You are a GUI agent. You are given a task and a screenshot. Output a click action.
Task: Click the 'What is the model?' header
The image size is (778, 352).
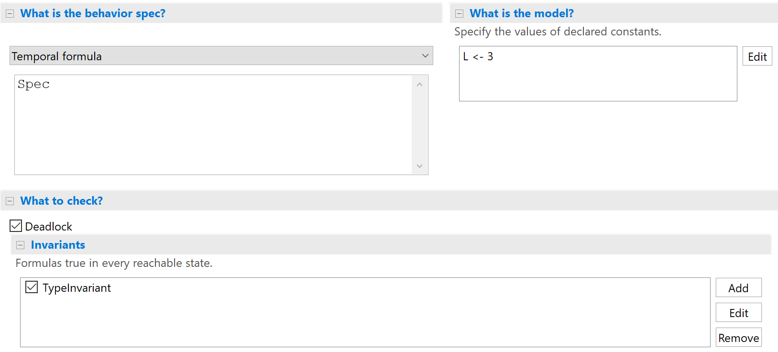pyautogui.click(x=521, y=13)
